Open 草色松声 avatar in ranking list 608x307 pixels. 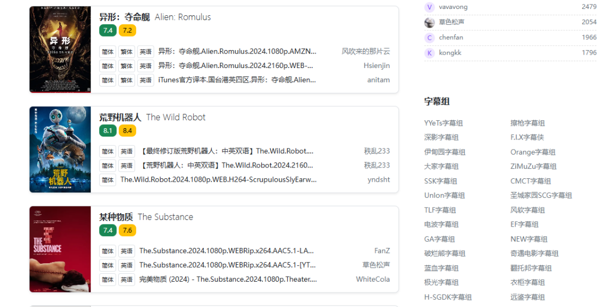[x=429, y=22]
